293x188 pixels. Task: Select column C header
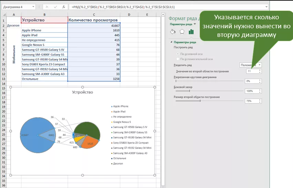tap(94, 14)
